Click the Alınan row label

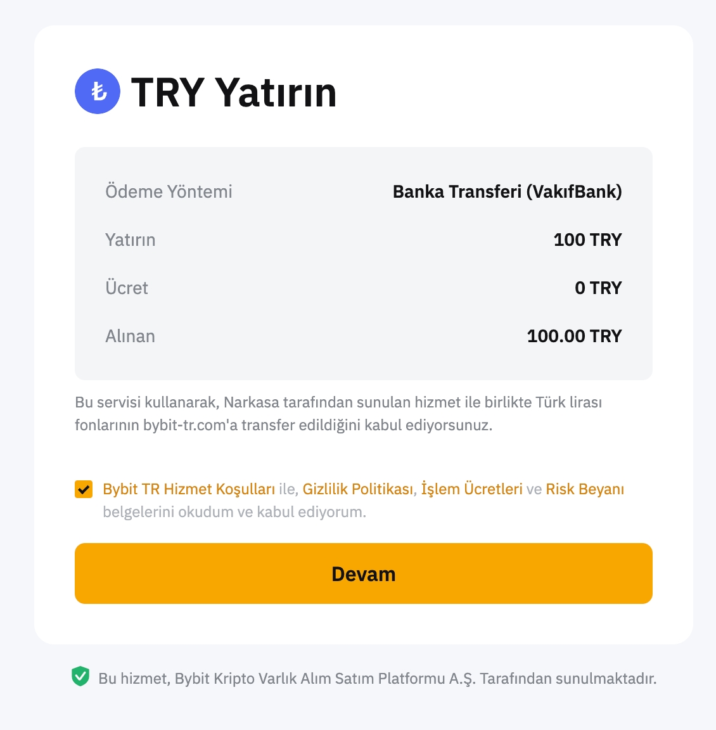(x=130, y=336)
